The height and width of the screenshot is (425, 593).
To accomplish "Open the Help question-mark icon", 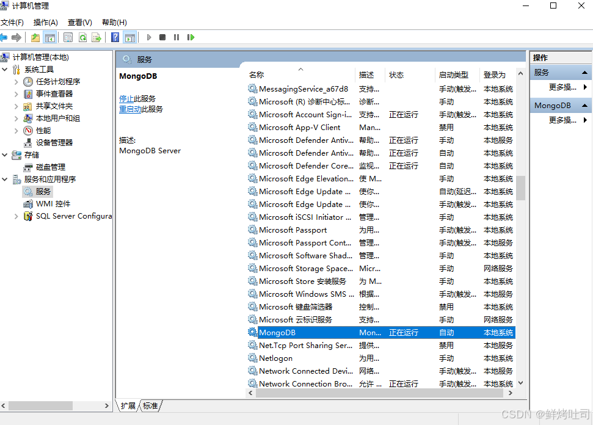I will [115, 37].
